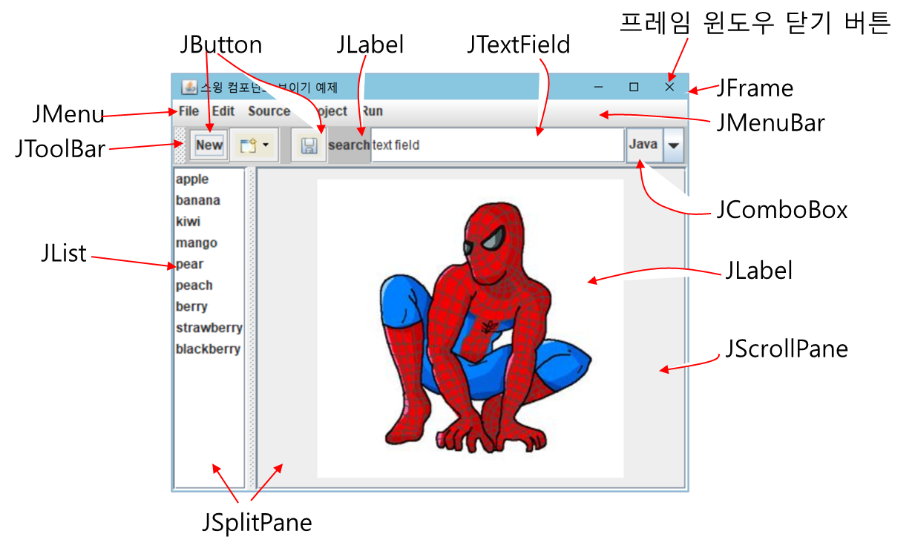Select strawberry in the fruit list
915x551 pixels.
point(209,328)
